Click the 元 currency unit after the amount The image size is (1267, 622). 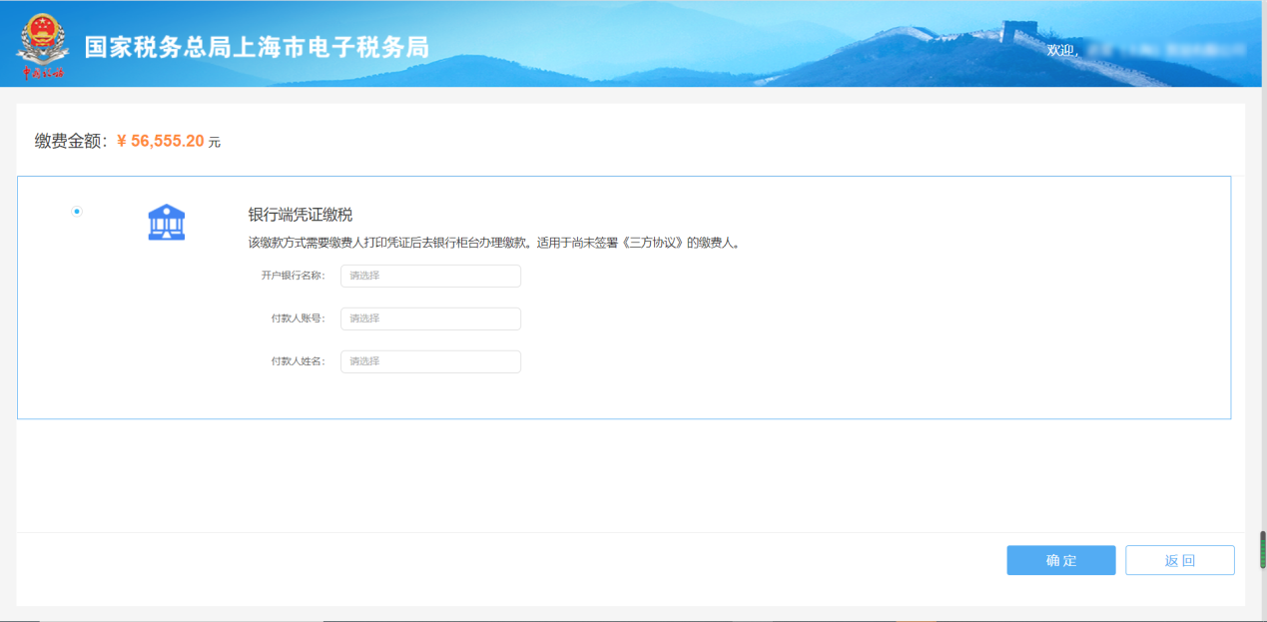(215, 143)
